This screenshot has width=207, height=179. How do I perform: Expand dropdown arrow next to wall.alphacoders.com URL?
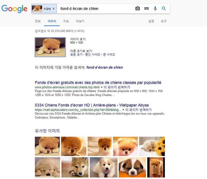[123, 110]
